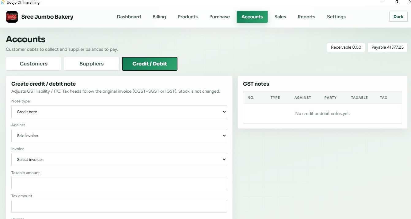Image resolution: width=411 pixels, height=219 pixels.
Task: Switch to the Suppliers tab
Action: point(92,64)
